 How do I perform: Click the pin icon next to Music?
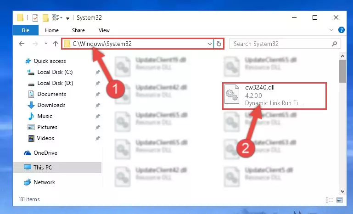[x=97, y=116]
